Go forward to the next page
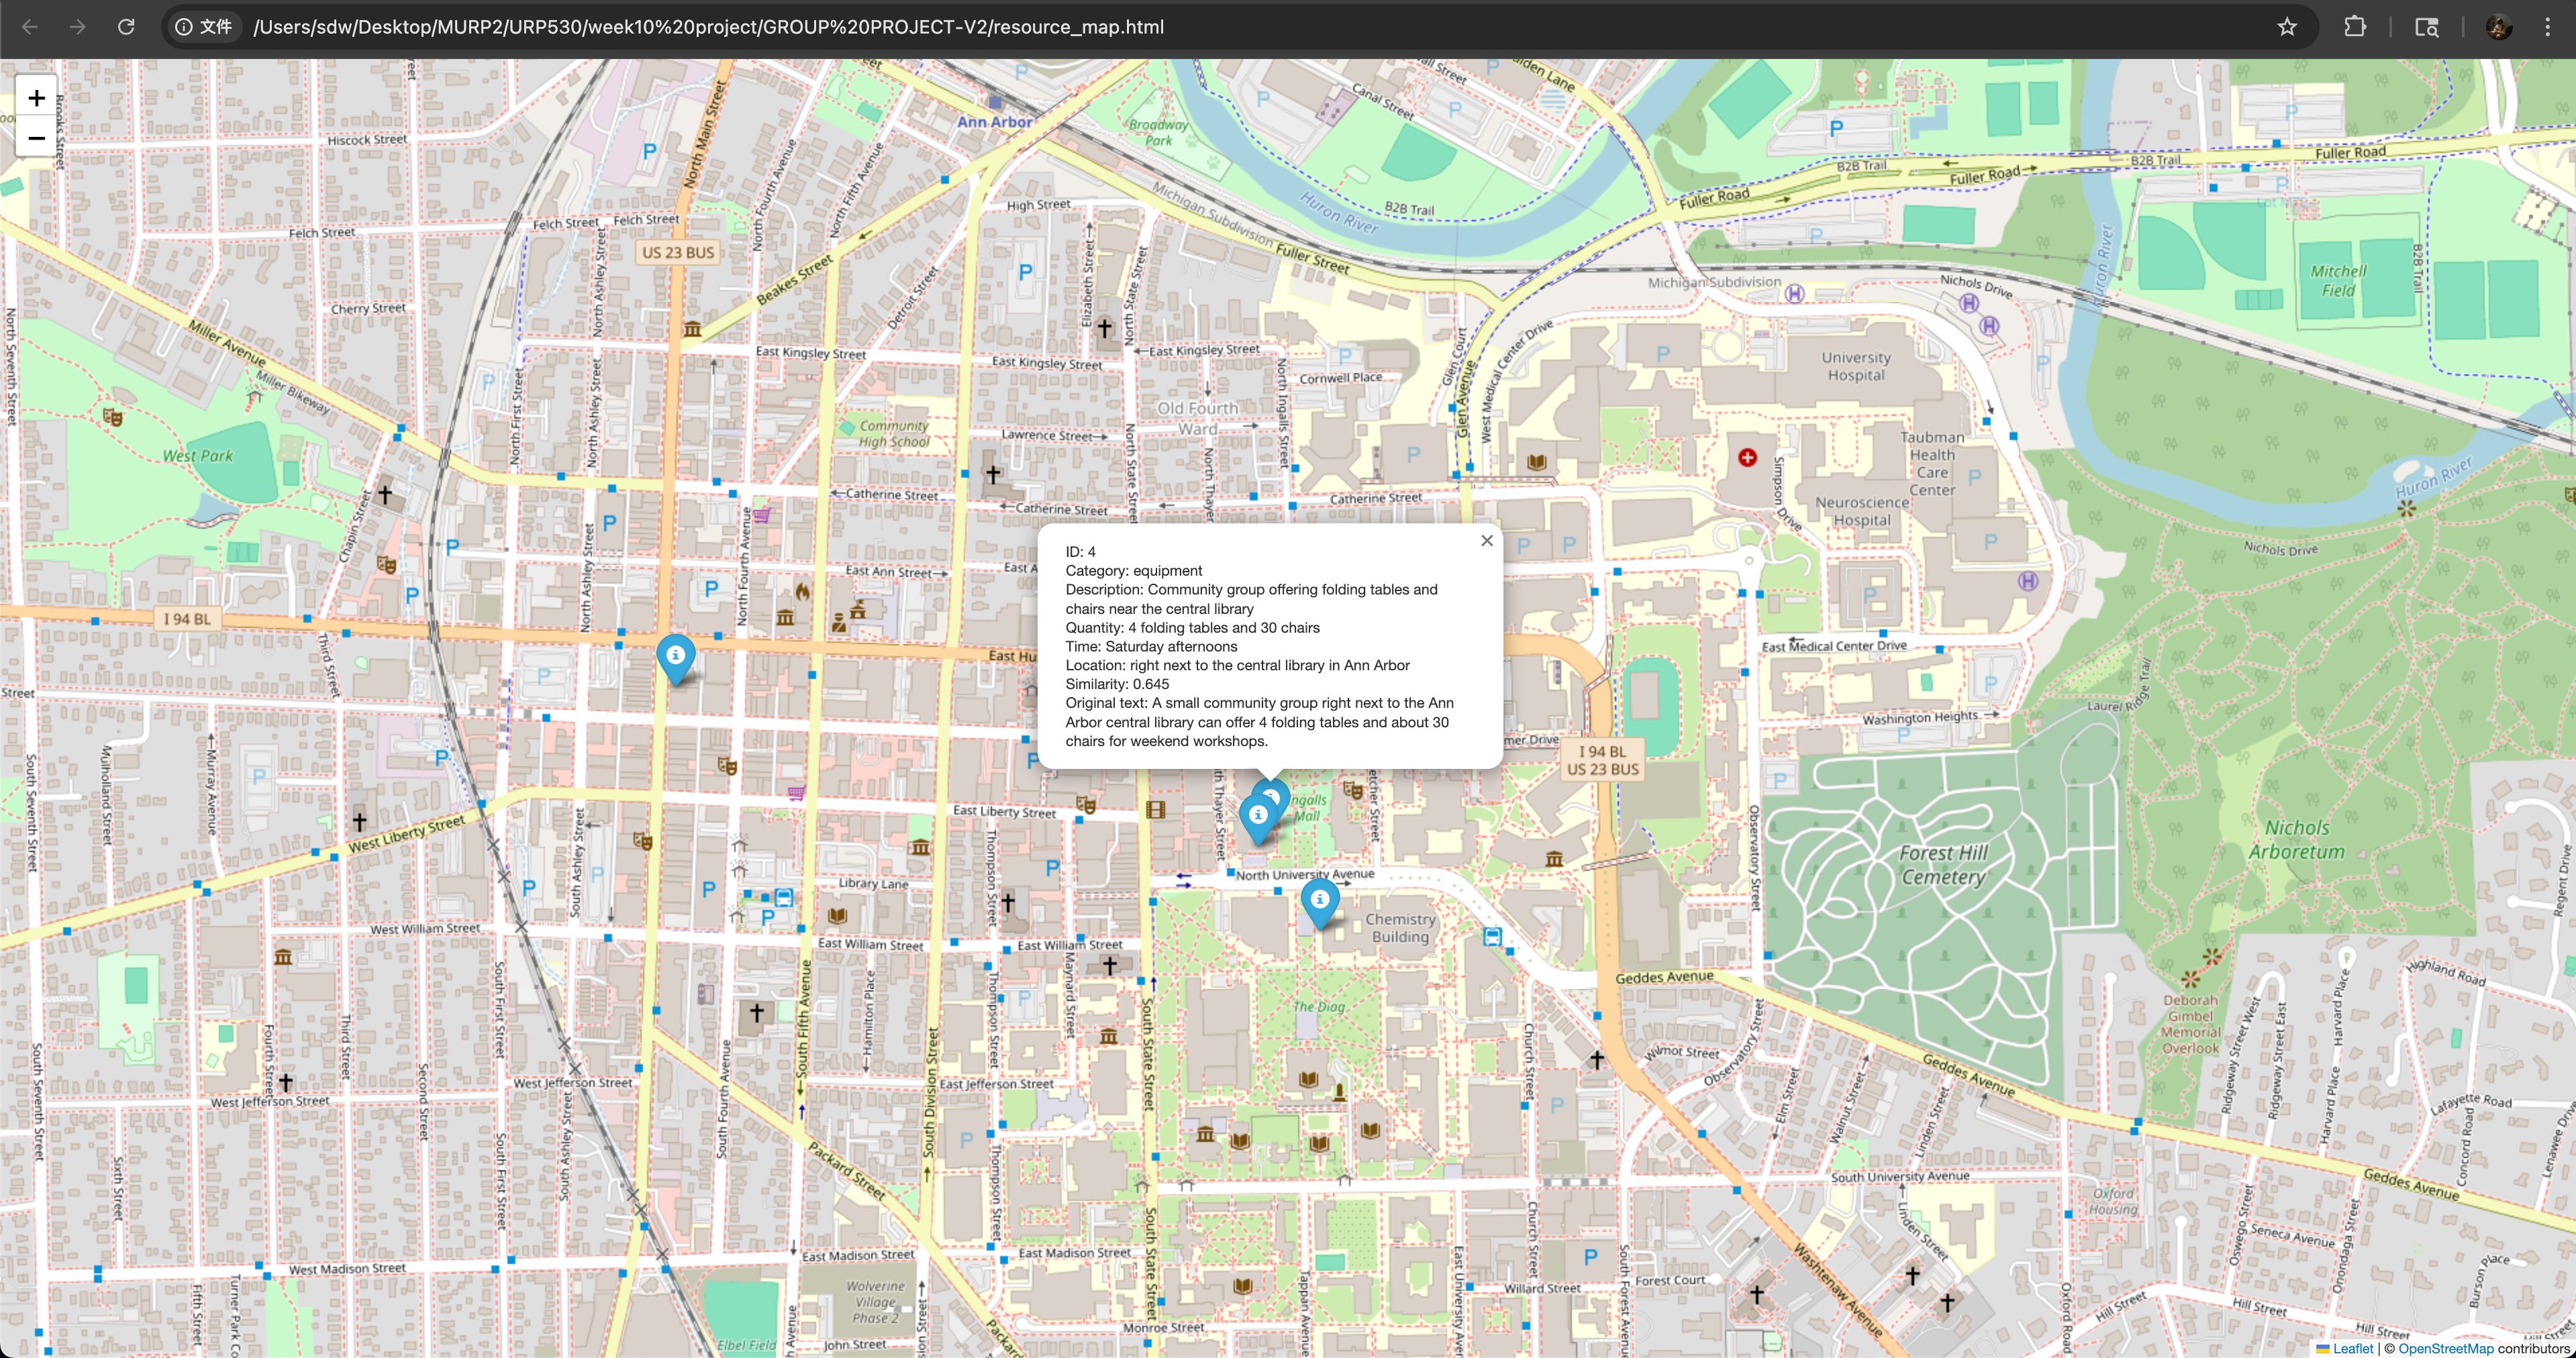This screenshot has width=2576, height=1358. pos(78,27)
